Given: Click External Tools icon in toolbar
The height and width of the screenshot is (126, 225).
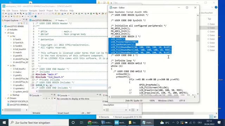Looking at the screenshot, I should click(x=97, y=14).
